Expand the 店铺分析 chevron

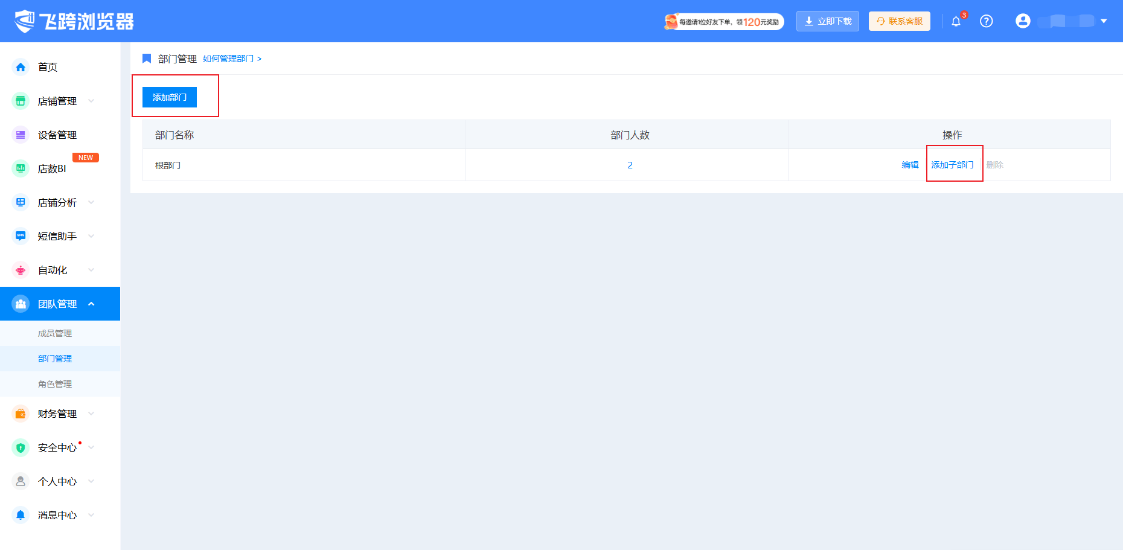[x=91, y=202]
